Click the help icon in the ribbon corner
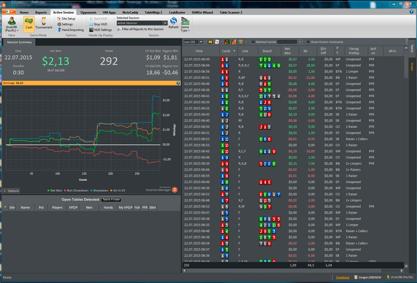This screenshot has width=417, height=283. pos(411,12)
